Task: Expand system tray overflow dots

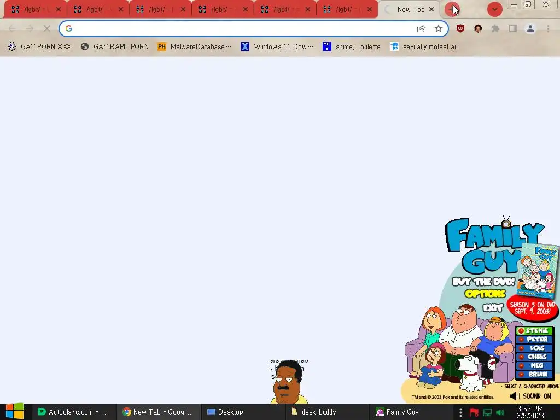Action: tap(460, 413)
